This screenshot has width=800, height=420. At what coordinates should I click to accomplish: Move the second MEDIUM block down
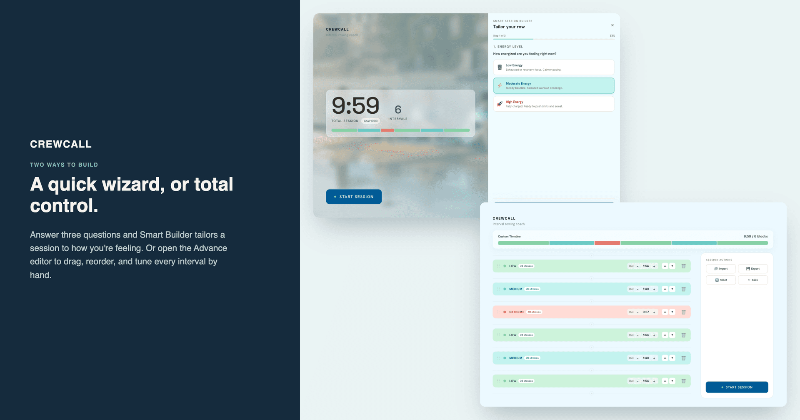click(x=672, y=358)
